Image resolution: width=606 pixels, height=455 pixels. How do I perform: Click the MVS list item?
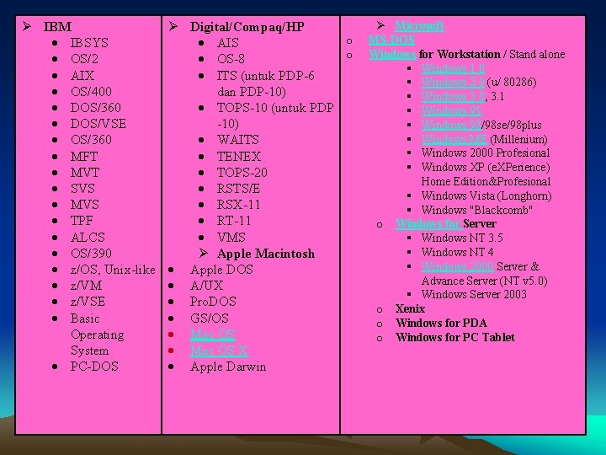pyautogui.click(x=85, y=204)
